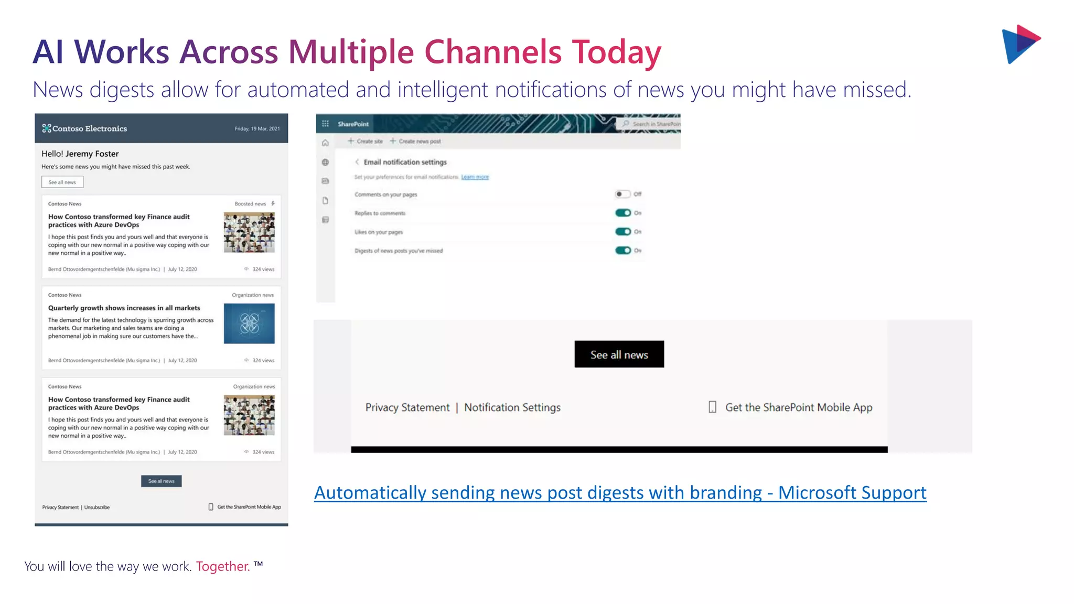Screen dimensions: 1074x604
Task: Toggle Likes on your pages switch
Action: coord(622,232)
